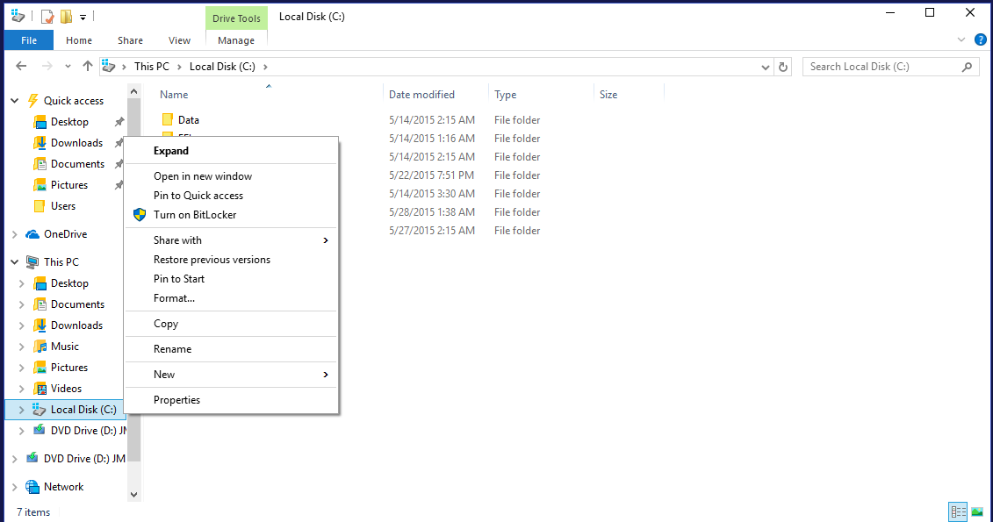Select This PC in the navigation pane

point(61,262)
